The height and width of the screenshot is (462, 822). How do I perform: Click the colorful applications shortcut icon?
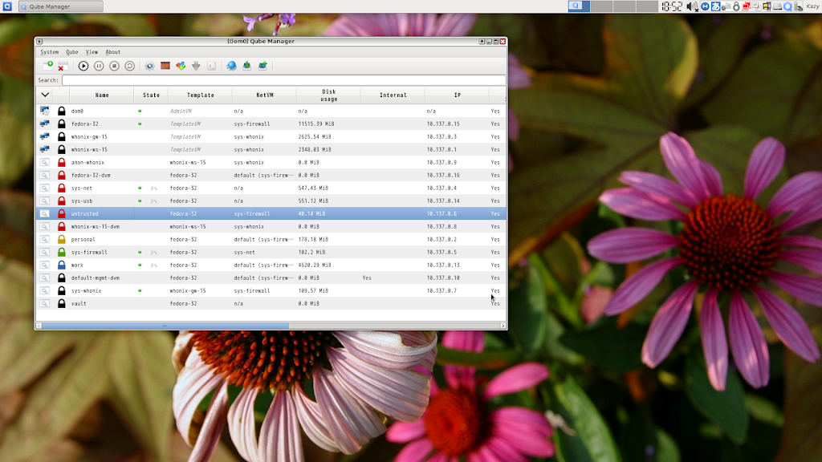pos(181,66)
